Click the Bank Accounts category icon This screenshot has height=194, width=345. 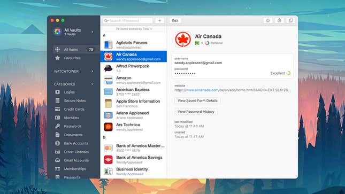(x=57, y=143)
